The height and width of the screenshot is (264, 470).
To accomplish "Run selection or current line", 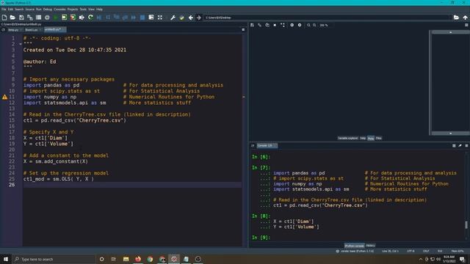I will (x=82, y=18).
